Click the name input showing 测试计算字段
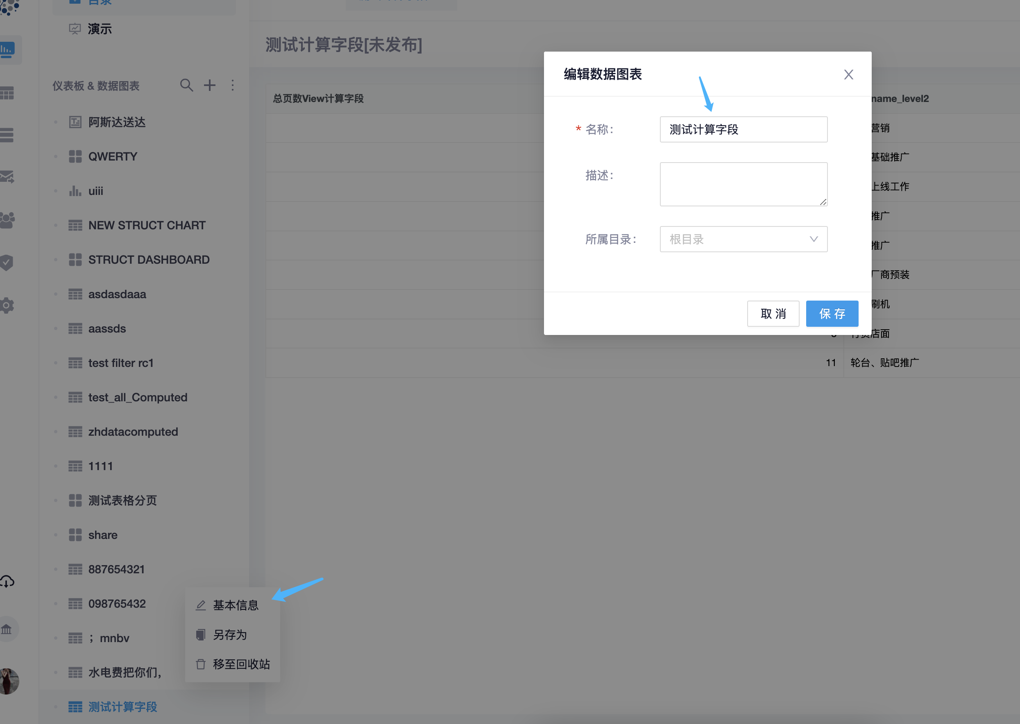The height and width of the screenshot is (724, 1020). [x=743, y=129]
